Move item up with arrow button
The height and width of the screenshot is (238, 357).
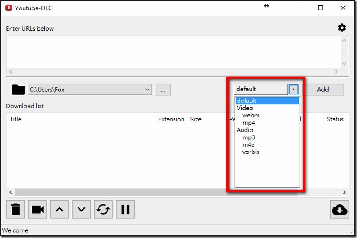pyautogui.click(x=59, y=209)
